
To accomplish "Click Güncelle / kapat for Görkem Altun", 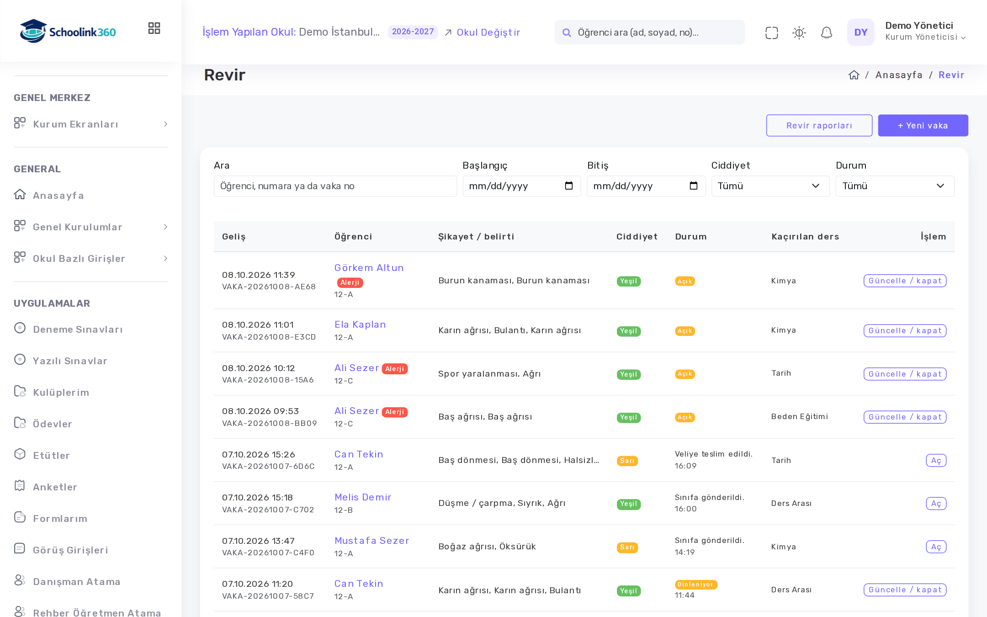I will coord(905,281).
